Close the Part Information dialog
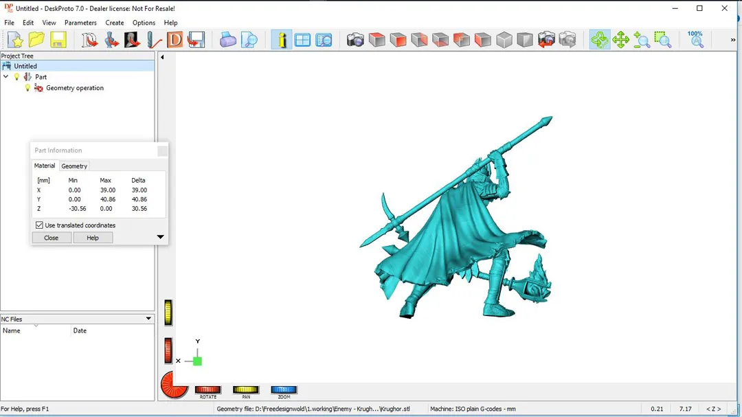Image resolution: width=742 pixels, height=417 pixels. pos(52,238)
